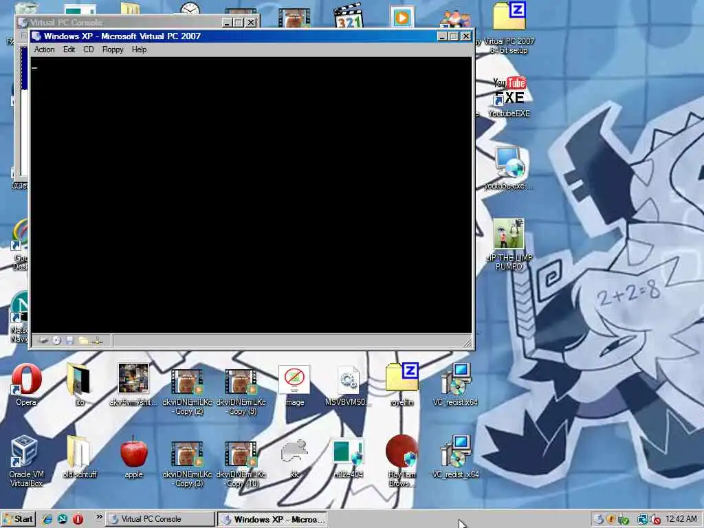Click the window resize grip of Virtual PC
The width and height of the screenshot is (704, 528).
click(467, 343)
